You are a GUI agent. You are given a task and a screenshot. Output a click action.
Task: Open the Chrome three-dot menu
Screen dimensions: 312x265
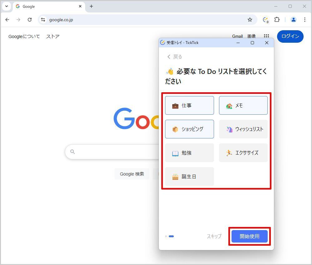305,20
